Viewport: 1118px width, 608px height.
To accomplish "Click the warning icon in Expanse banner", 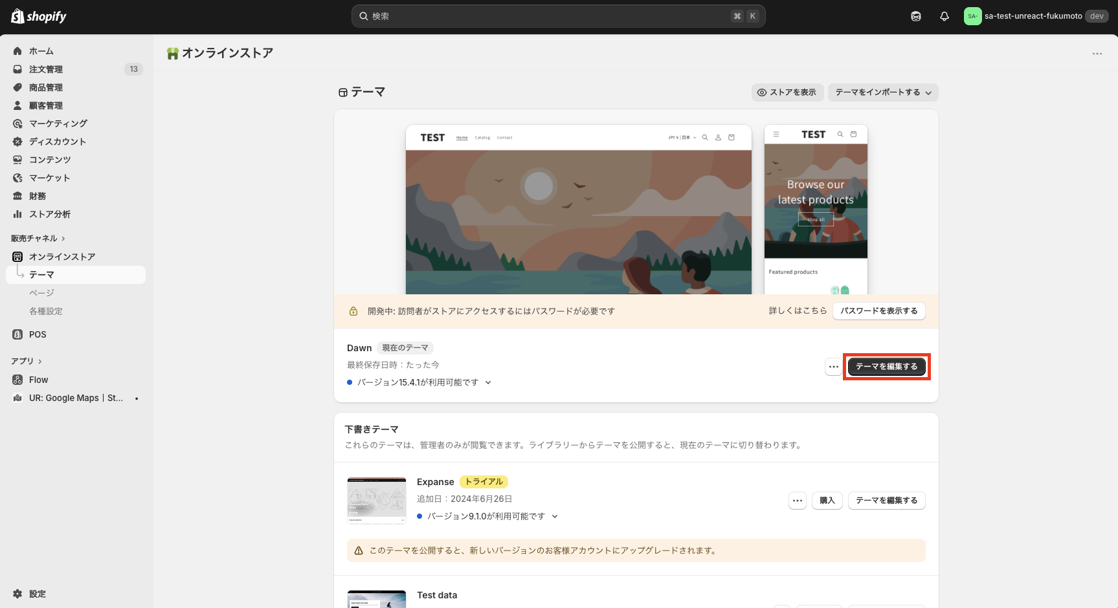I will click(x=359, y=551).
